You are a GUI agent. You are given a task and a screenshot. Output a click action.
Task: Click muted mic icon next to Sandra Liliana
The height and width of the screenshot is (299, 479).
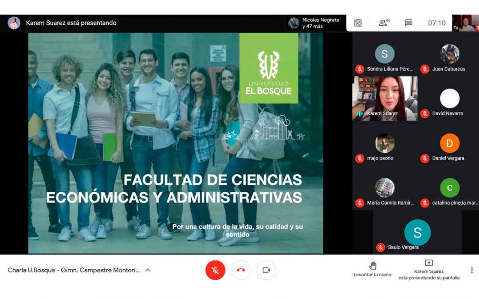(x=360, y=69)
